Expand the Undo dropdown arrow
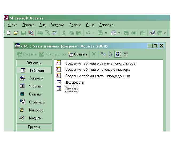This screenshot has height=144, width=192. (93, 33)
